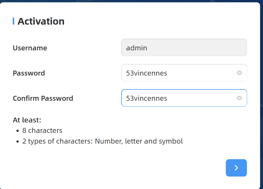Screen dimensions: 263x189
Task: Click the disabled Username field showing admin
Action: [184, 48]
